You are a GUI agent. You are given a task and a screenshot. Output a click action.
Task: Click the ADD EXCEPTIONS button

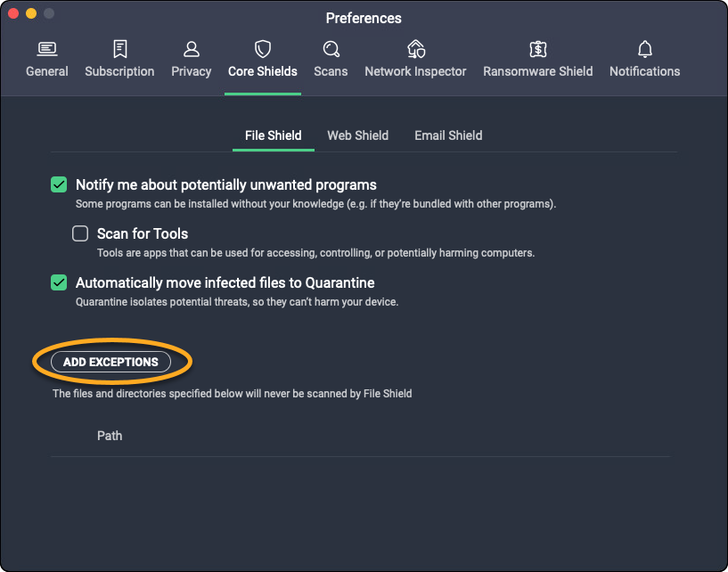coord(110,362)
